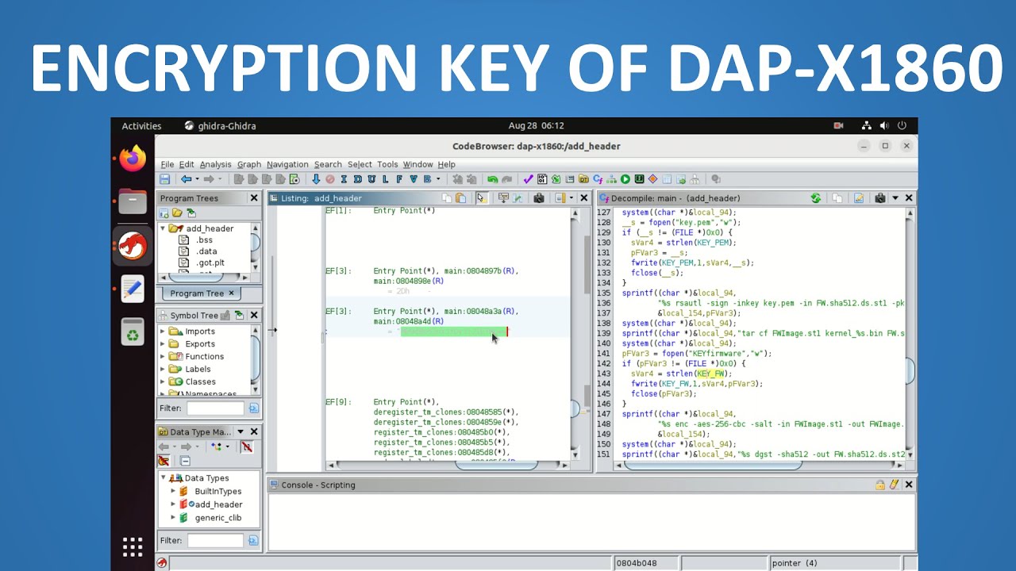Click the 'L' next-label navigation icon

tap(385, 179)
